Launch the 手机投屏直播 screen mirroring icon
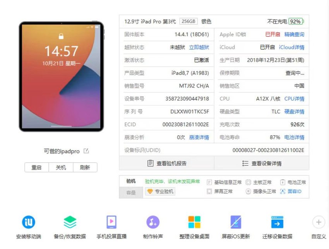 click(111, 222)
